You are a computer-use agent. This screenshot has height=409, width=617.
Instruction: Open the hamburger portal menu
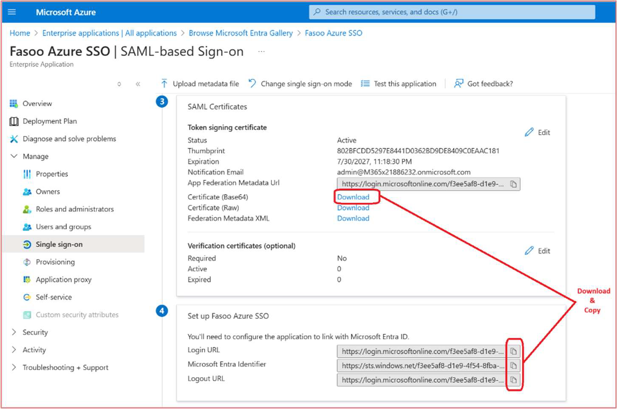pos(12,12)
